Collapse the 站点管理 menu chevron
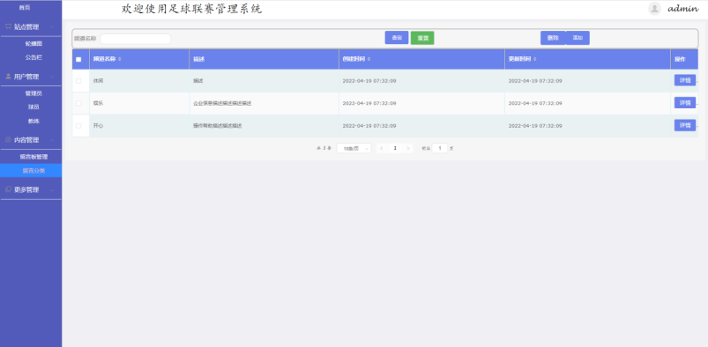Viewport: 708px width, 347px height. coord(52,27)
